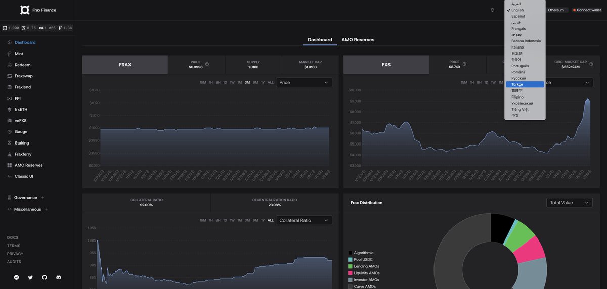The image size is (607, 289).
Task: Click the Classic UI back arrow icon
Action: pos(10,176)
